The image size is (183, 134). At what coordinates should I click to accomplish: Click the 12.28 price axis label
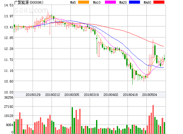(9, 49)
